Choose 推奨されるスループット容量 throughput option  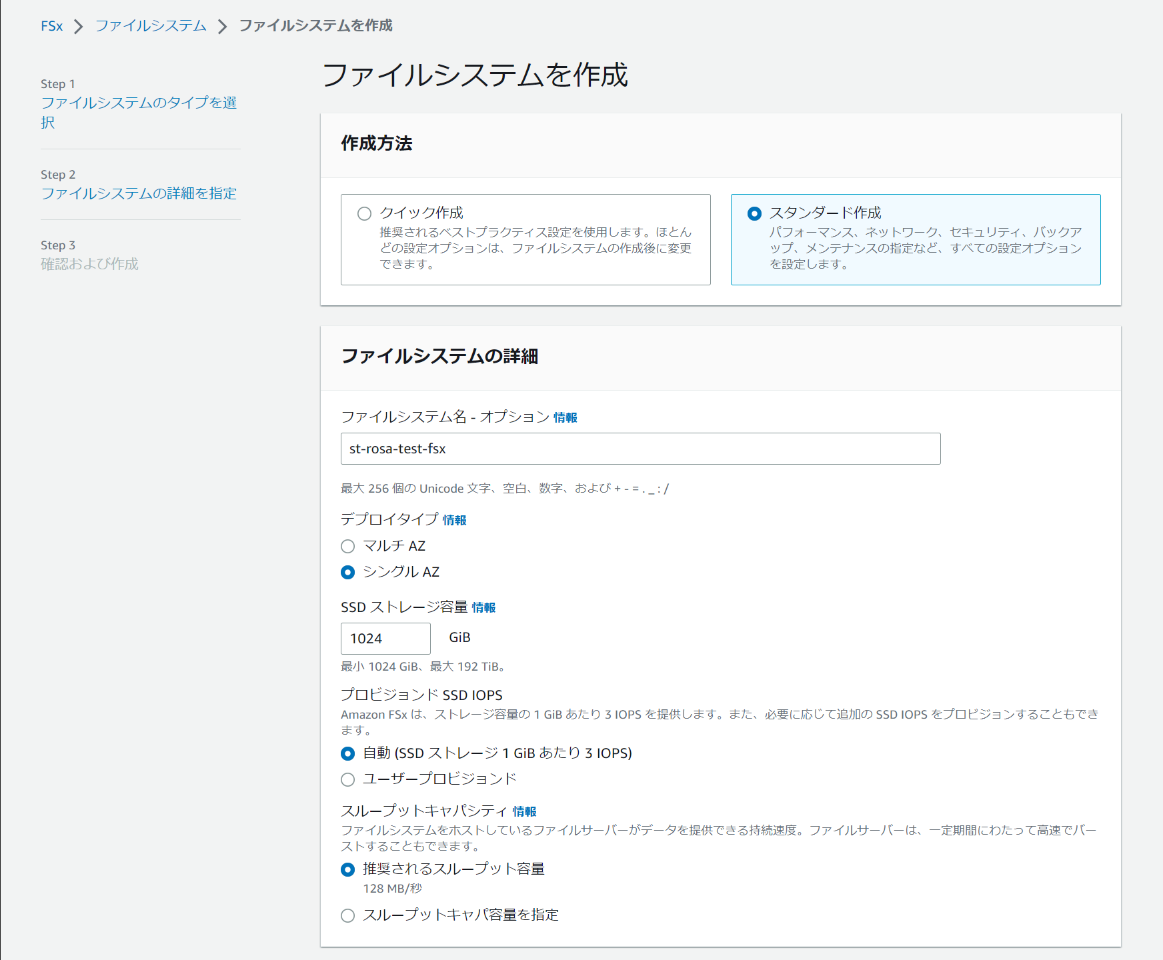(347, 869)
